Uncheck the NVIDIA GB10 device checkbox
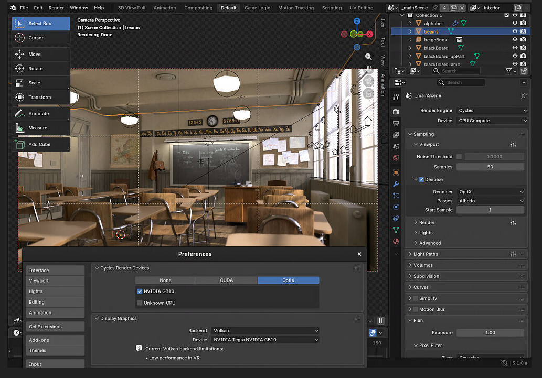This screenshot has height=378, width=542. (140, 291)
